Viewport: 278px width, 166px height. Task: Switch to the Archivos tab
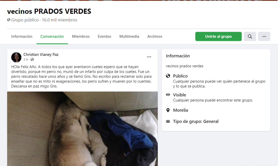[x=154, y=37]
